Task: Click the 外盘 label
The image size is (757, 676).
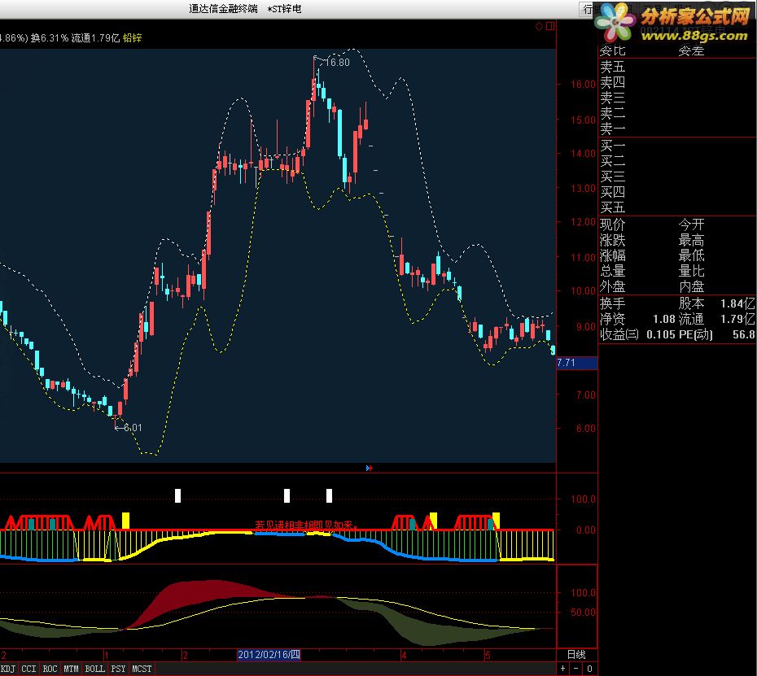Action: tap(613, 286)
